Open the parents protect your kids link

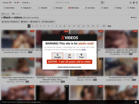point(69,67)
